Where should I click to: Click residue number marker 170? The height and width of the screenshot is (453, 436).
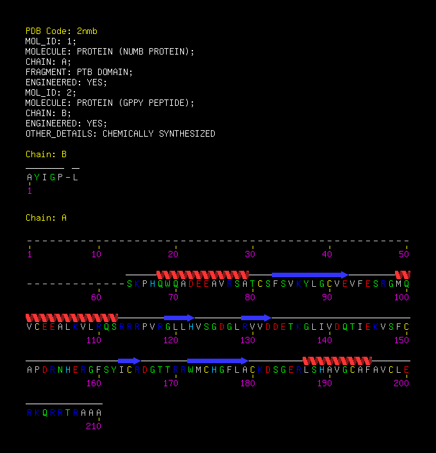(x=171, y=383)
